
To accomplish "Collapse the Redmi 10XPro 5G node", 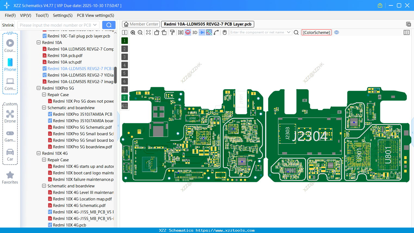I will (39, 88).
